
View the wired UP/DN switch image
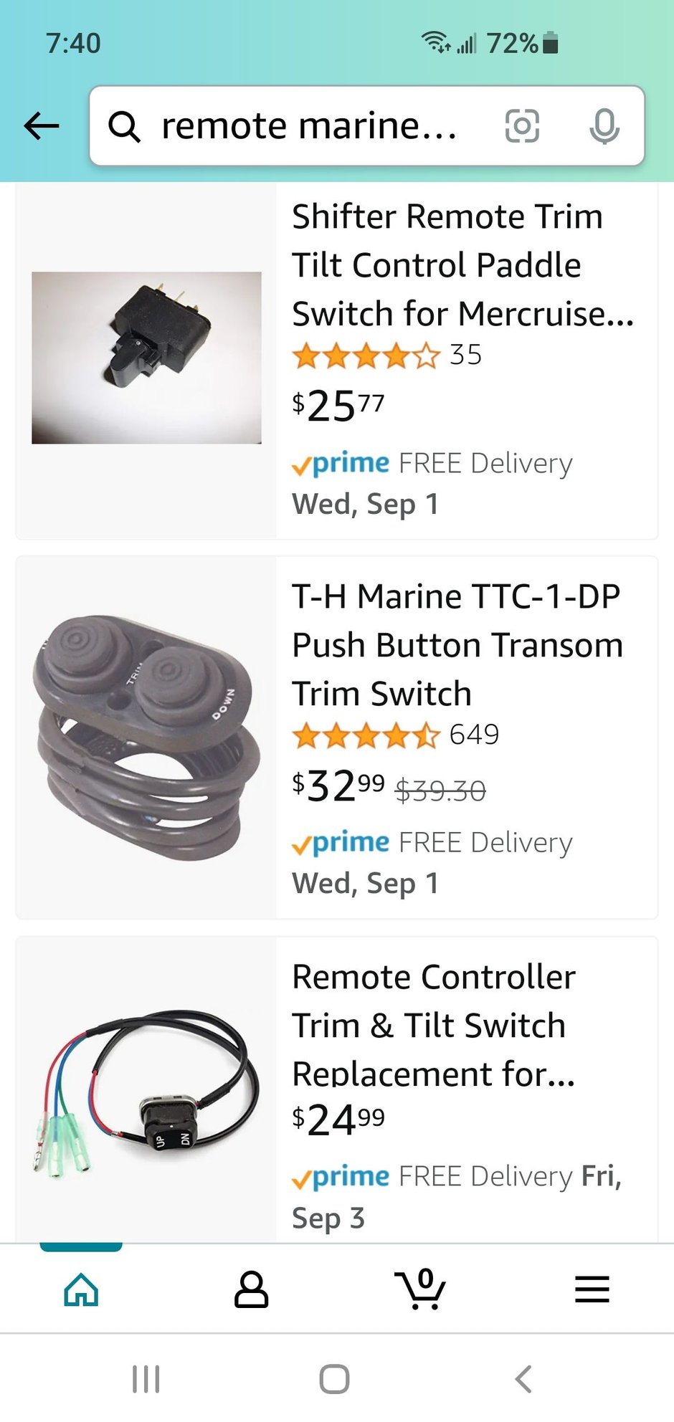coord(146,1089)
